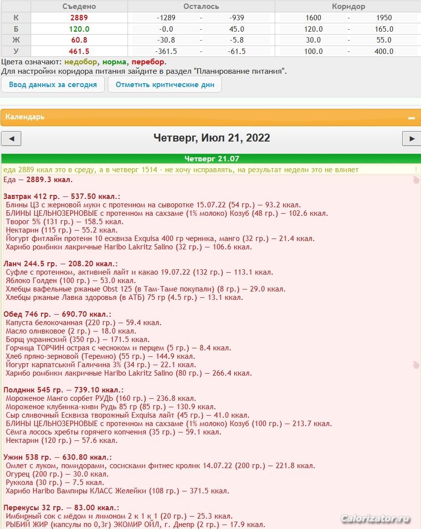Viewport: 421px width, 529px height.
Task: Open the Ужин 538 гр. meal heading
Action: [57, 457]
